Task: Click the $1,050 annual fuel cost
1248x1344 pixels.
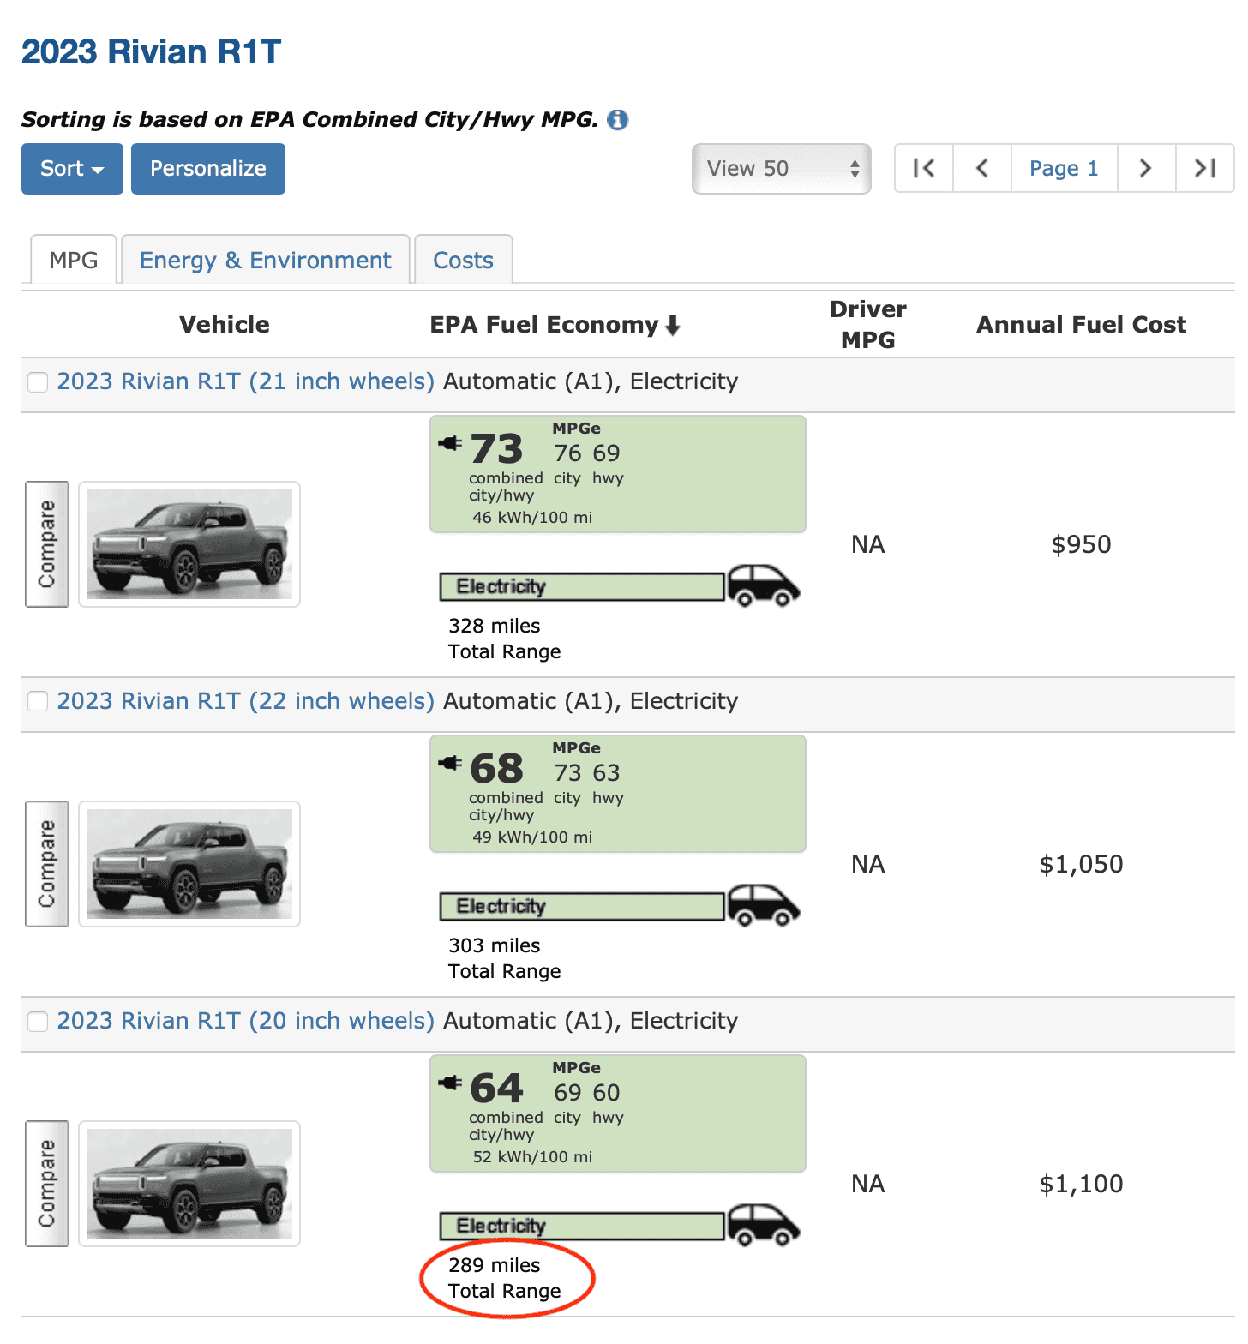Action: (x=1082, y=864)
